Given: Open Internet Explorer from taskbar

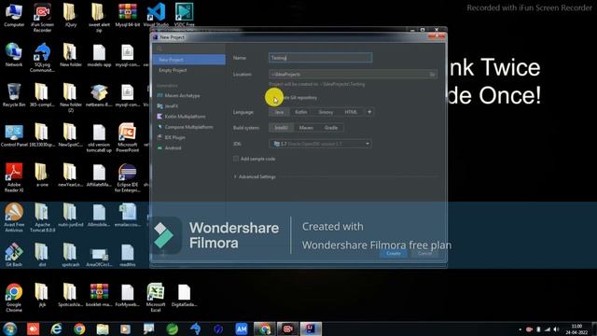Looking at the screenshot, I should [x=56, y=329].
